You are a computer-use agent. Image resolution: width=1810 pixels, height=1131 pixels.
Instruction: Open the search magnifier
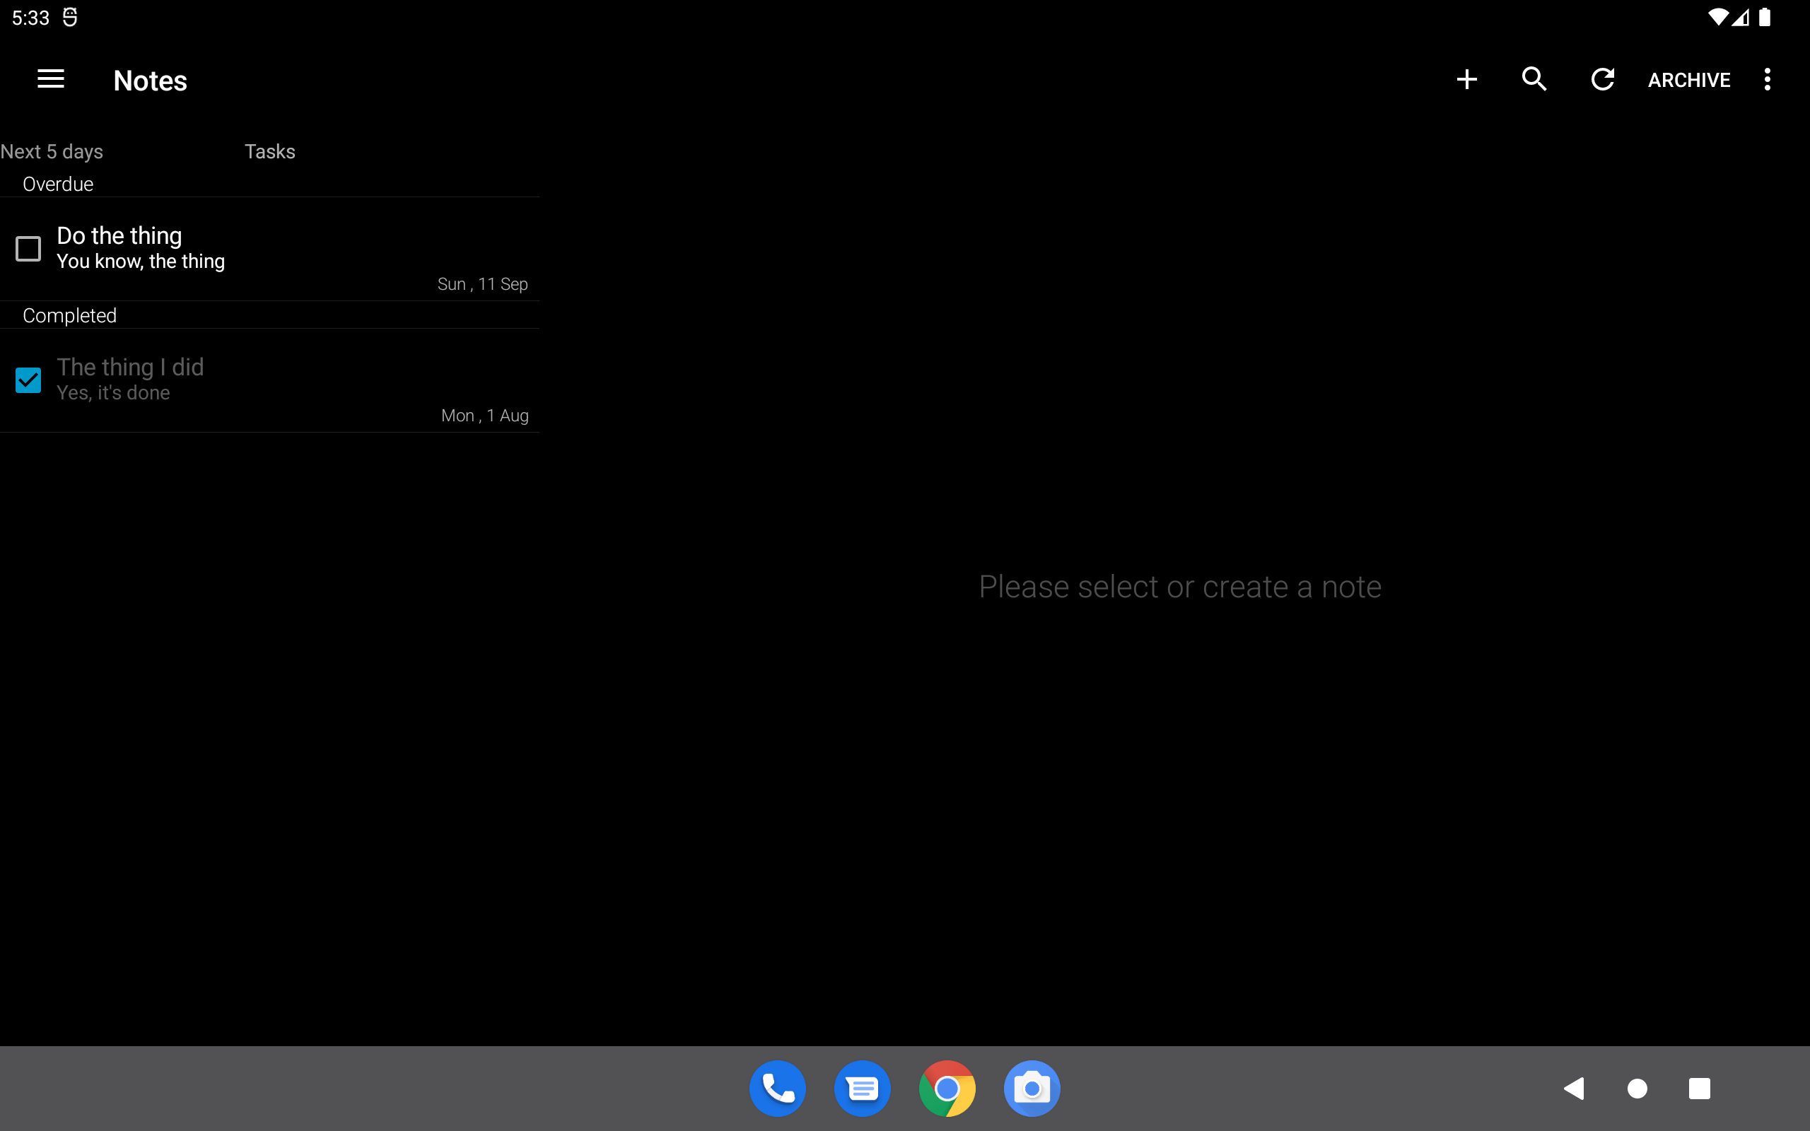point(1534,79)
